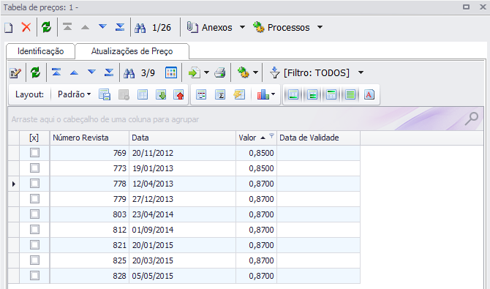Screen dimensions: 490x289
Task: Click the grouping panel grid icon
Action: tap(201, 94)
